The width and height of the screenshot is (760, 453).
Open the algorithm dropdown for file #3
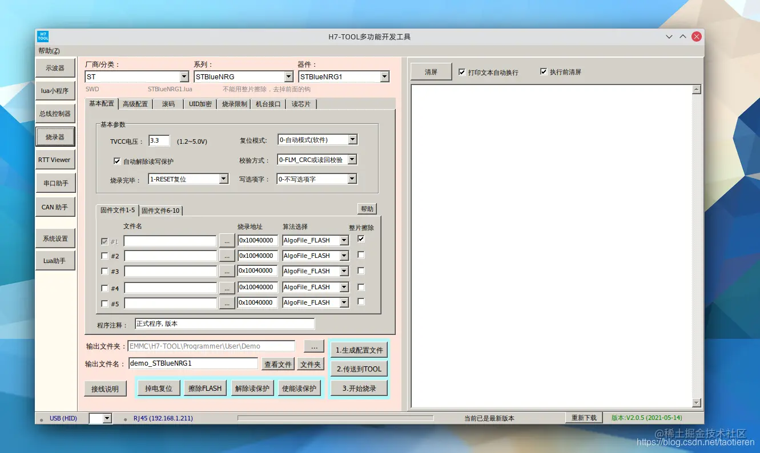[x=344, y=271]
